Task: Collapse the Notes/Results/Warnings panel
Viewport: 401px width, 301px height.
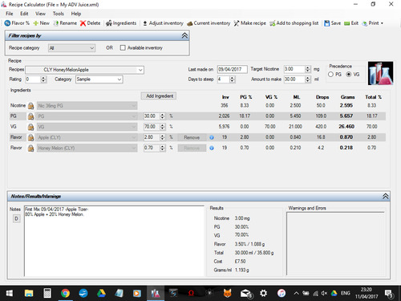Action: tap(385, 196)
